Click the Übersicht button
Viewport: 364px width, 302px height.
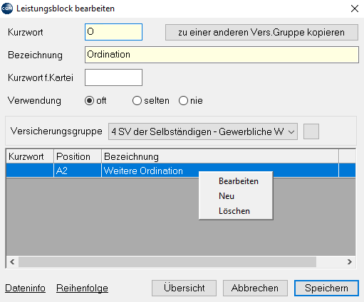184,288
